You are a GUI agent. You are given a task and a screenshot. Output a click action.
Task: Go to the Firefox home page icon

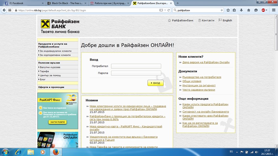click(x=249, y=10)
